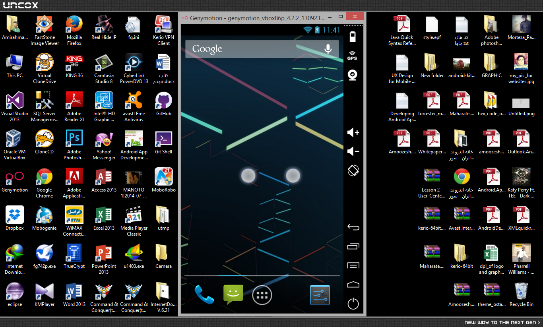Select the Excel 2013 desktop shortcut

point(104,219)
